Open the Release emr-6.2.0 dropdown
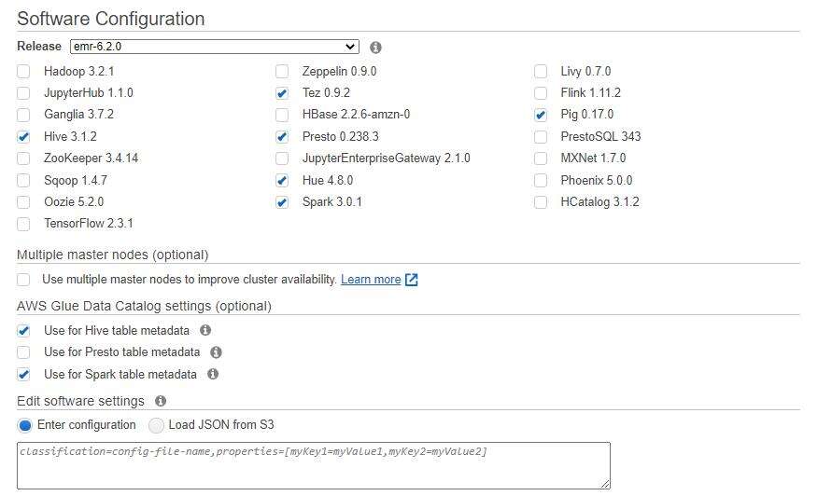The height and width of the screenshot is (496, 832). (214, 47)
